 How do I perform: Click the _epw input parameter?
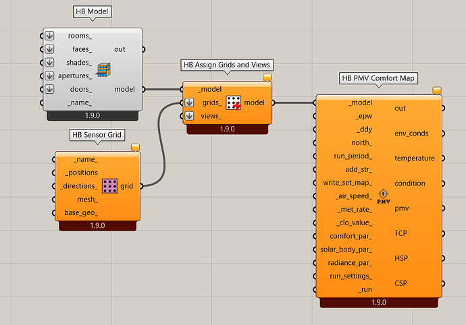point(361,116)
